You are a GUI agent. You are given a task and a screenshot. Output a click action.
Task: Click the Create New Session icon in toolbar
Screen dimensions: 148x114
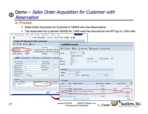(66, 38)
